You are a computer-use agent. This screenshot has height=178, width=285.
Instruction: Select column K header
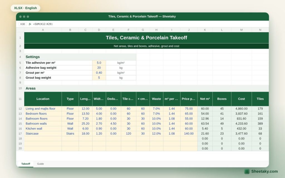coord(205,30)
